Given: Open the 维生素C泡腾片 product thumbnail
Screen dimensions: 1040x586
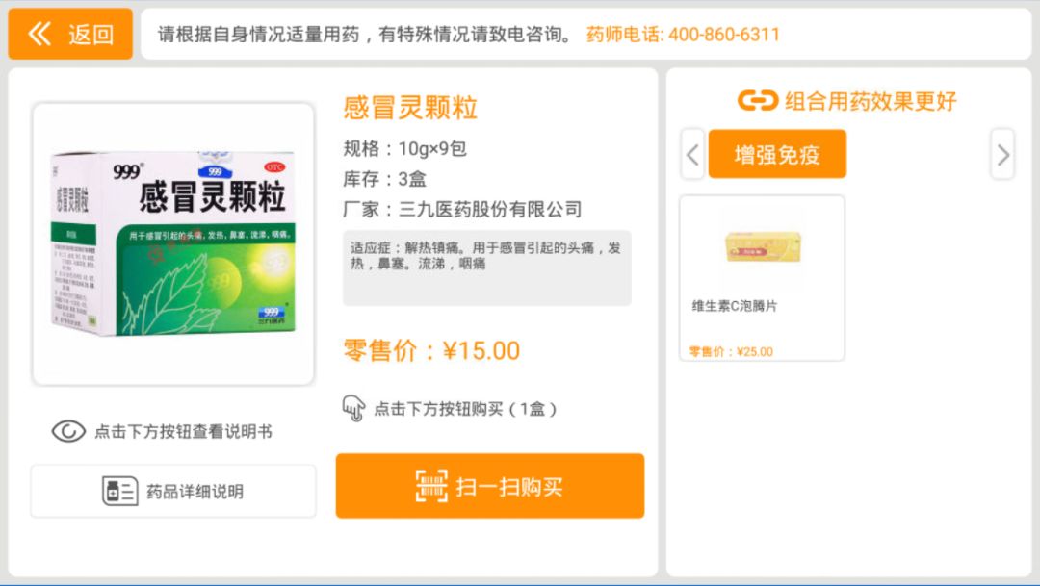Looking at the screenshot, I should [x=763, y=246].
